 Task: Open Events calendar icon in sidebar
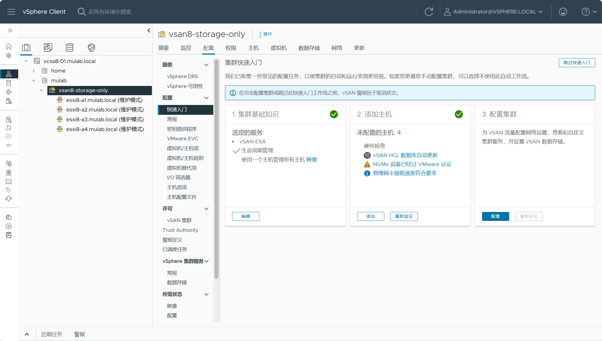tap(9, 181)
